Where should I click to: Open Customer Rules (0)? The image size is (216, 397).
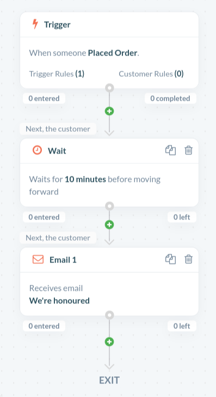click(151, 74)
